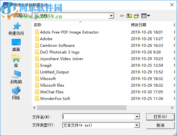This screenshot has width=177, height=136.
Task: Click the date 2019-10-29 15:52
Action: point(147,72)
